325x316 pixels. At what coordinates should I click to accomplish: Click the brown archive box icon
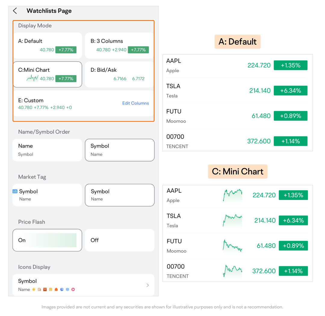[x=45, y=289]
